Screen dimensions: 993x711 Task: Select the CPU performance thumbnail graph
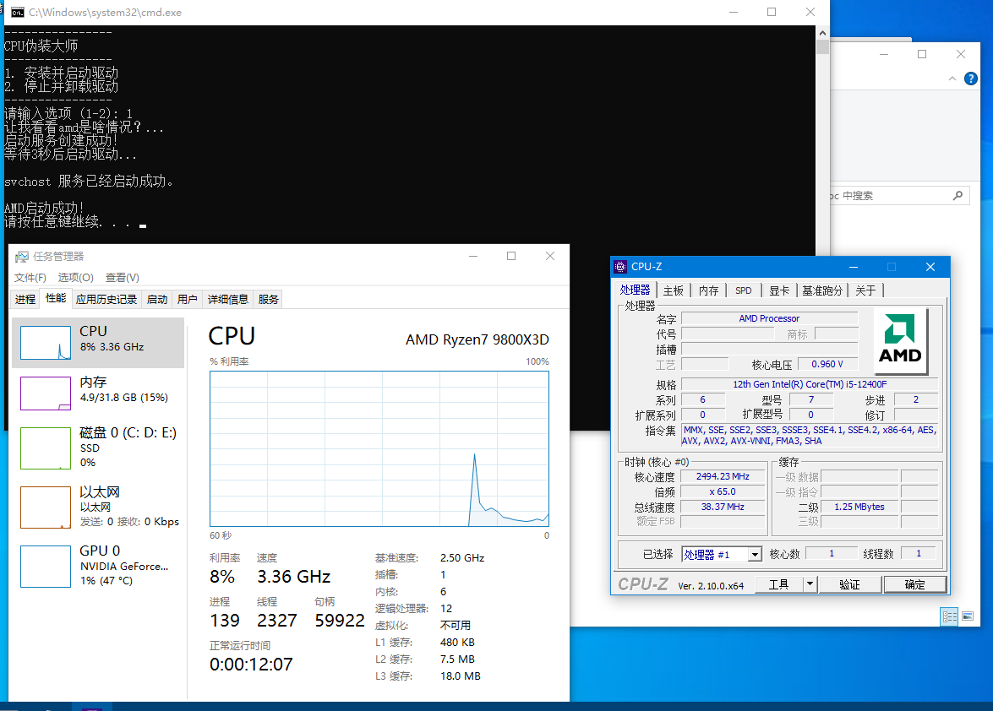[46, 343]
